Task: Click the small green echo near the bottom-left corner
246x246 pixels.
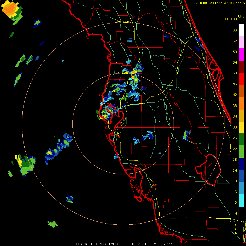Action: 53,224
